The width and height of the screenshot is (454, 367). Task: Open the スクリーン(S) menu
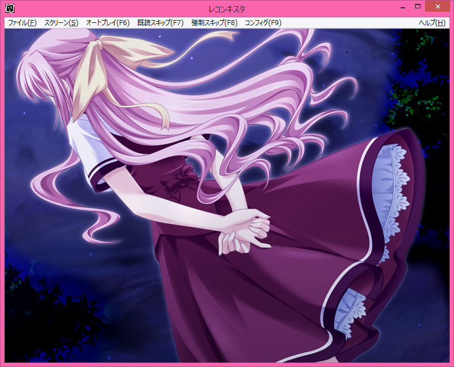[61, 23]
